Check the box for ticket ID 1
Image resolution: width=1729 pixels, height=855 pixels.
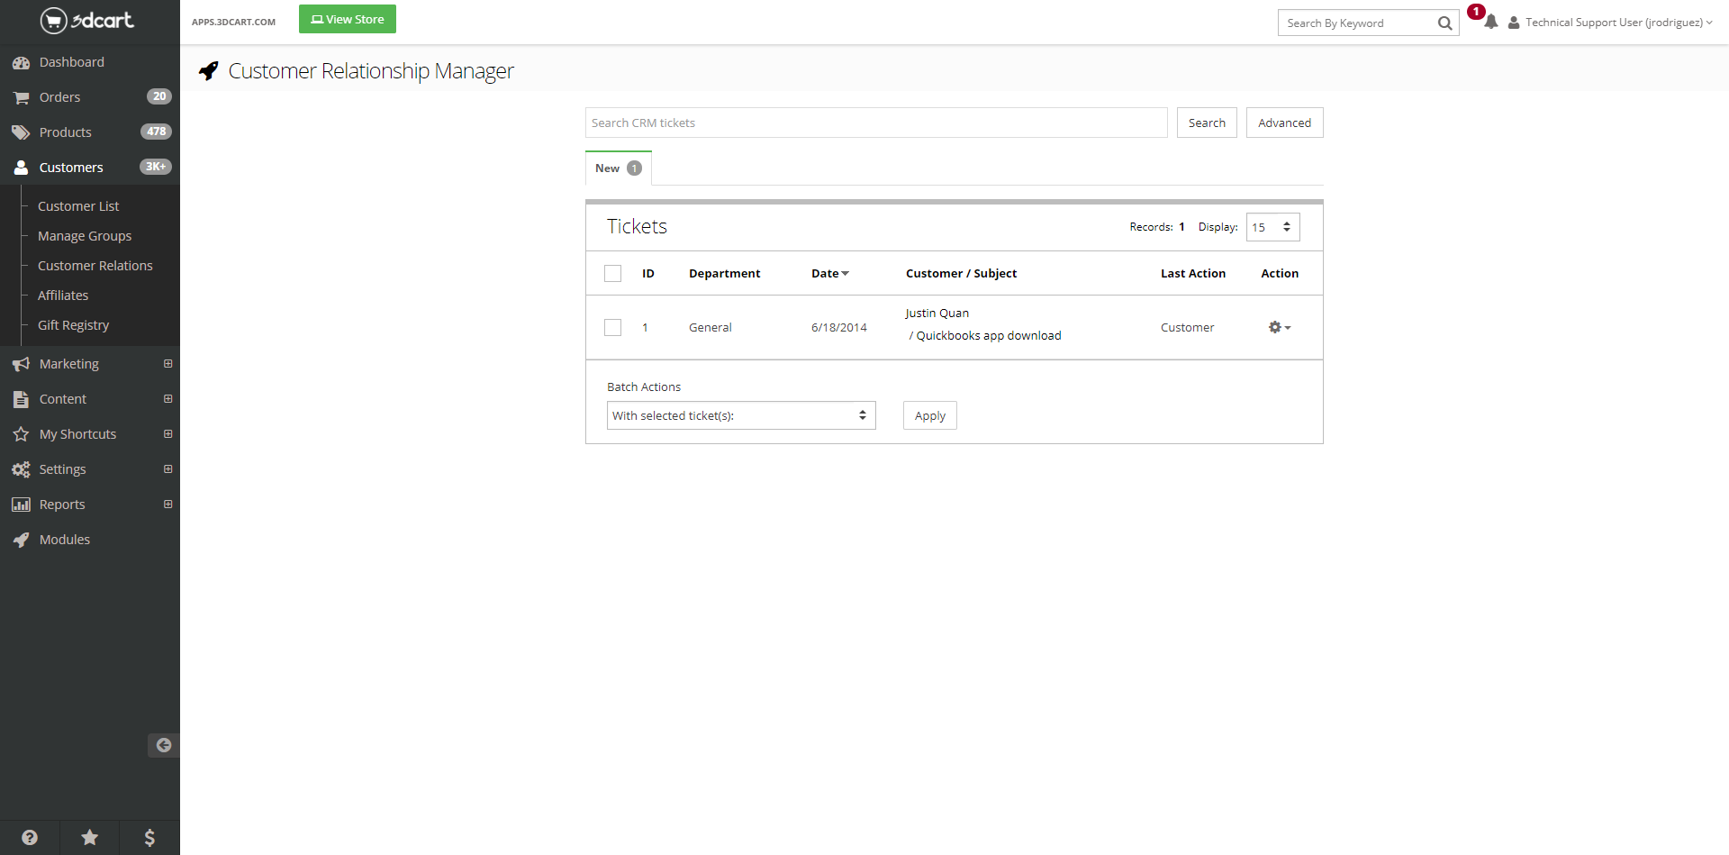[x=613, y=328]
